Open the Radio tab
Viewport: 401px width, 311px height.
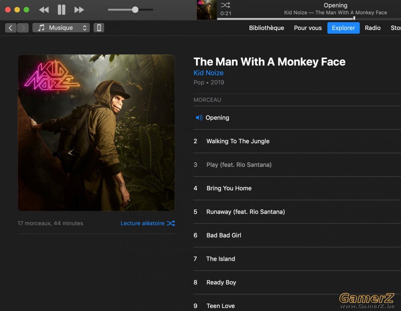point(373,28)
